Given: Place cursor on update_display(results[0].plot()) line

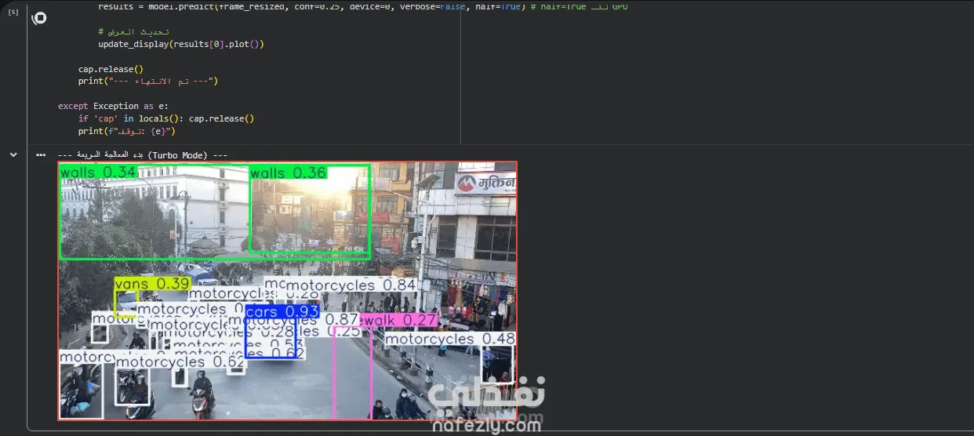Looking at the screenshot, I should 181,44.
